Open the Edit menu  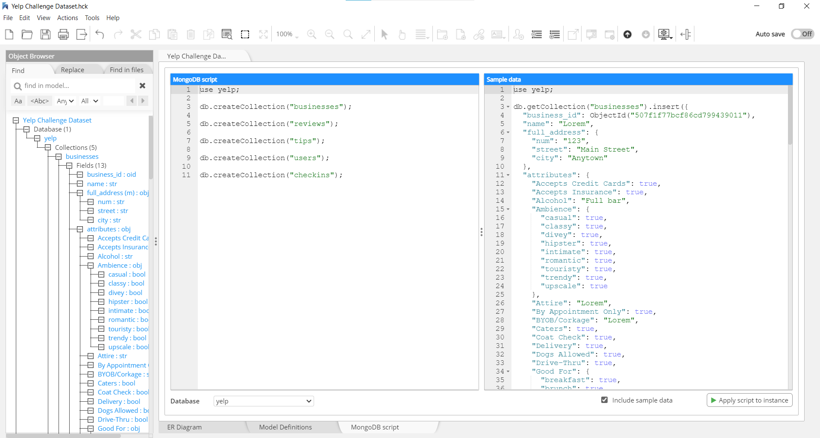25,18
